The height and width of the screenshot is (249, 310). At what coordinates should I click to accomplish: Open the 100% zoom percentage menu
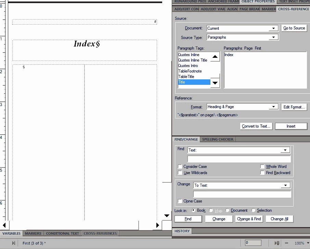[308, 243]
